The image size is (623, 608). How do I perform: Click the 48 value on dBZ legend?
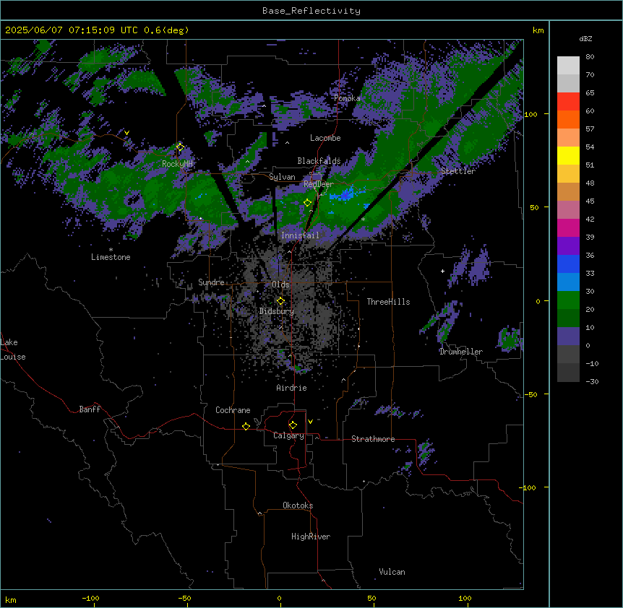pyautogui.click(x=590, y=183)
